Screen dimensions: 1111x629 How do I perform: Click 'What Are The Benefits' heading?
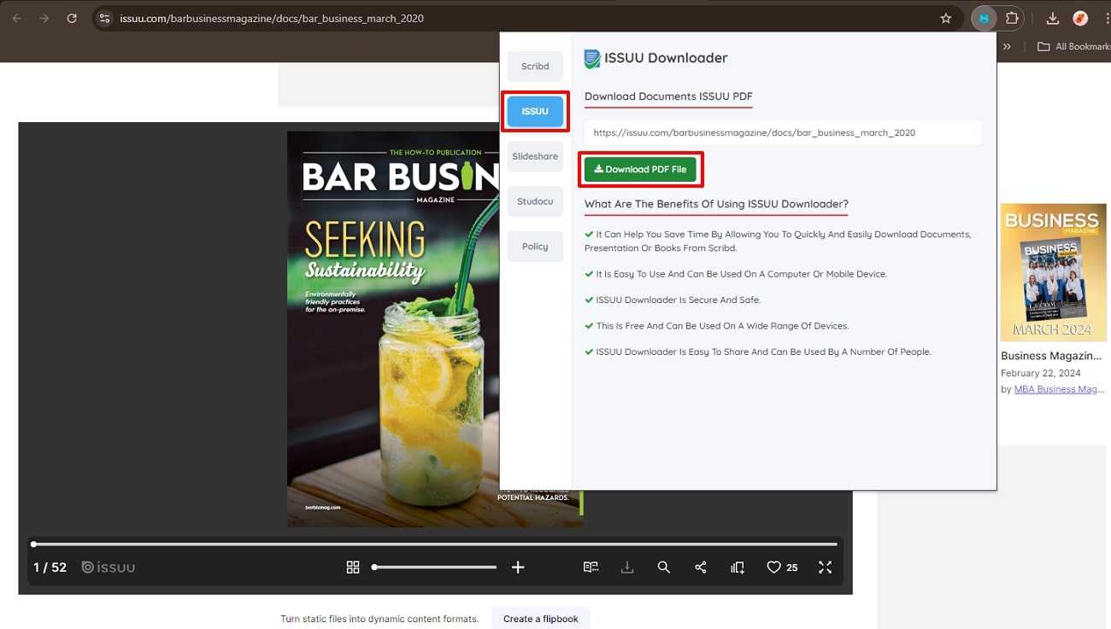(x=716, y=204)
